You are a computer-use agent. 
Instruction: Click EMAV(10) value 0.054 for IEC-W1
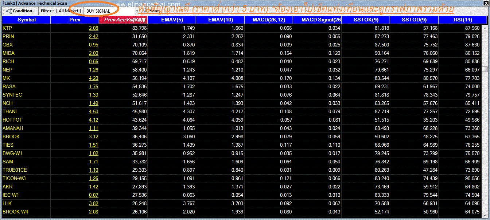pyautogui.click(x=237, y=195)
